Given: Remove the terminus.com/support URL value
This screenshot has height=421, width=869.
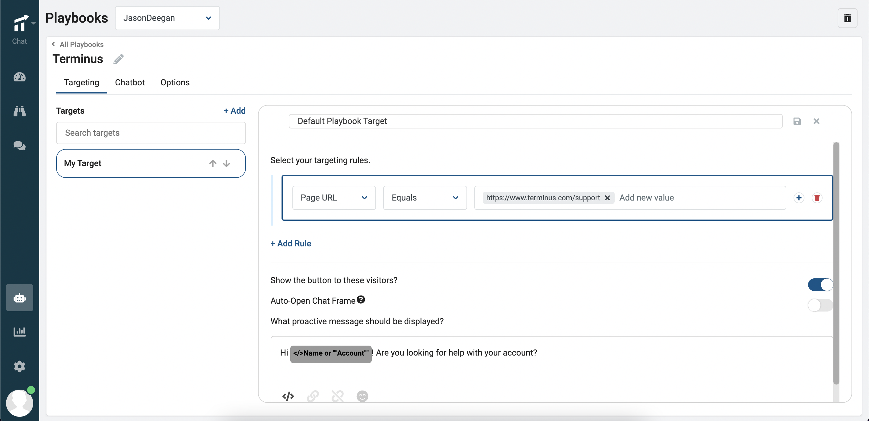Looking at the screenshot, I should pos(607,198).
